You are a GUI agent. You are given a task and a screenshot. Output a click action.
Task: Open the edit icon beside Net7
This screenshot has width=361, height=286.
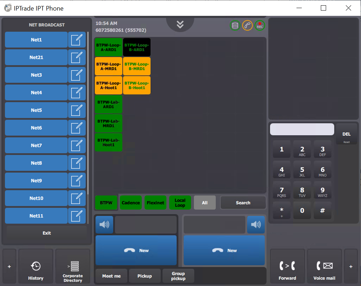point(77,145)
